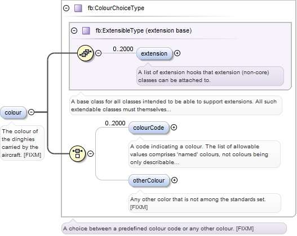Collapse the choice compositor branch

coord(91,153)
